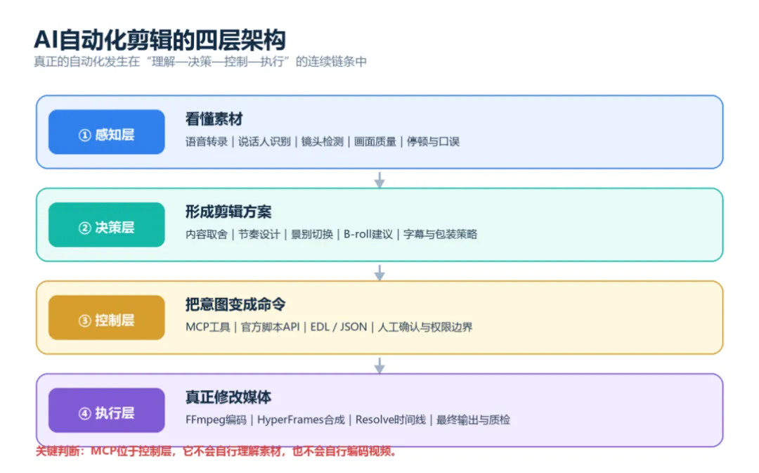Click the "最终输出与质检" item
This screenshot has width=759, height=473.
(x=474, y=420)
